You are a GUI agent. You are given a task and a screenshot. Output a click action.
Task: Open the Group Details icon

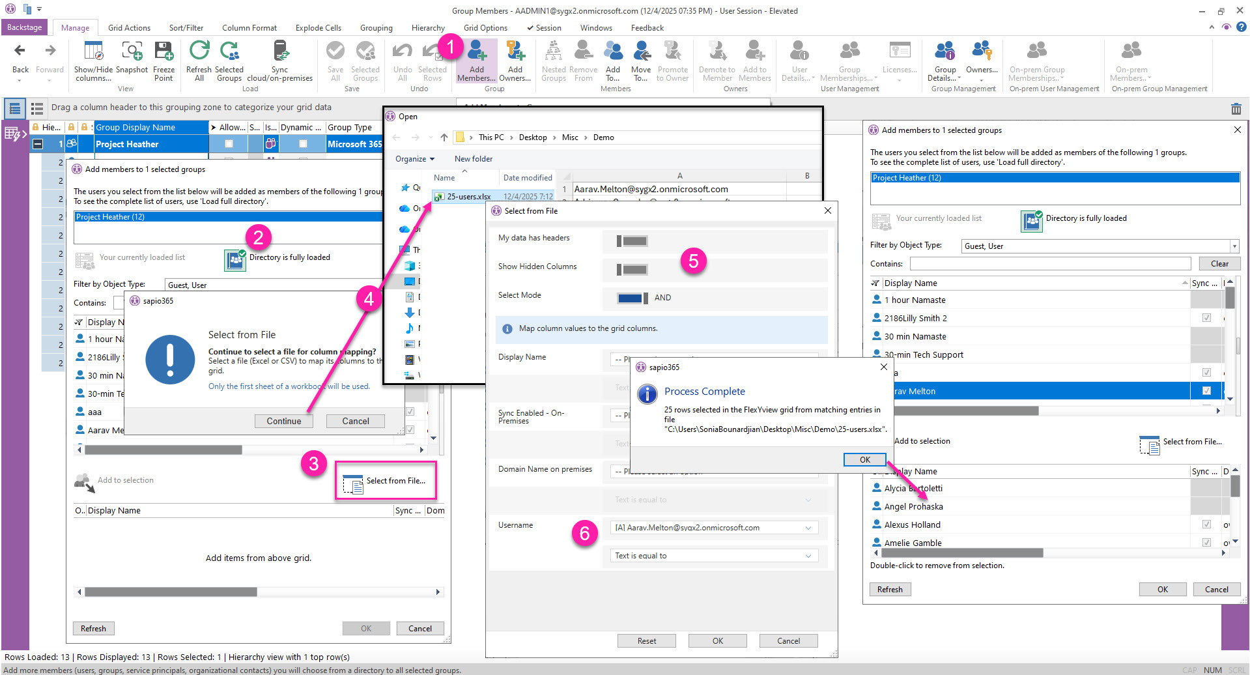click(945, 51)
